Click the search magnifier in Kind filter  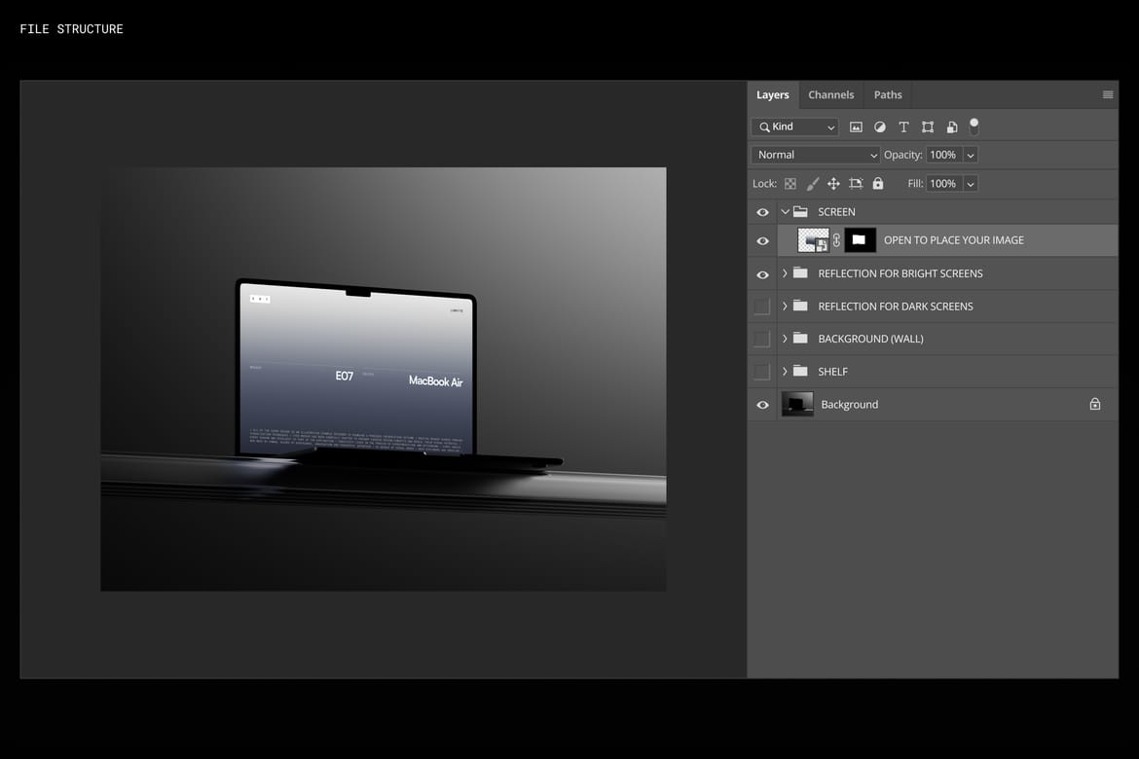pyautogui.click(x=764, y=127)
